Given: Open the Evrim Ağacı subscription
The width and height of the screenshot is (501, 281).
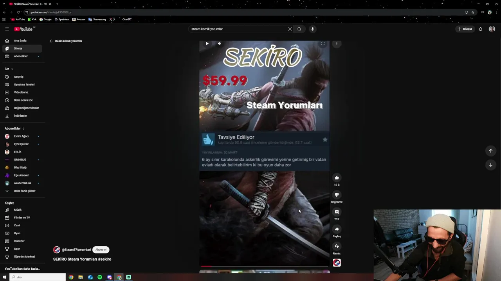Looking at the screenshot, I should 22,136.
